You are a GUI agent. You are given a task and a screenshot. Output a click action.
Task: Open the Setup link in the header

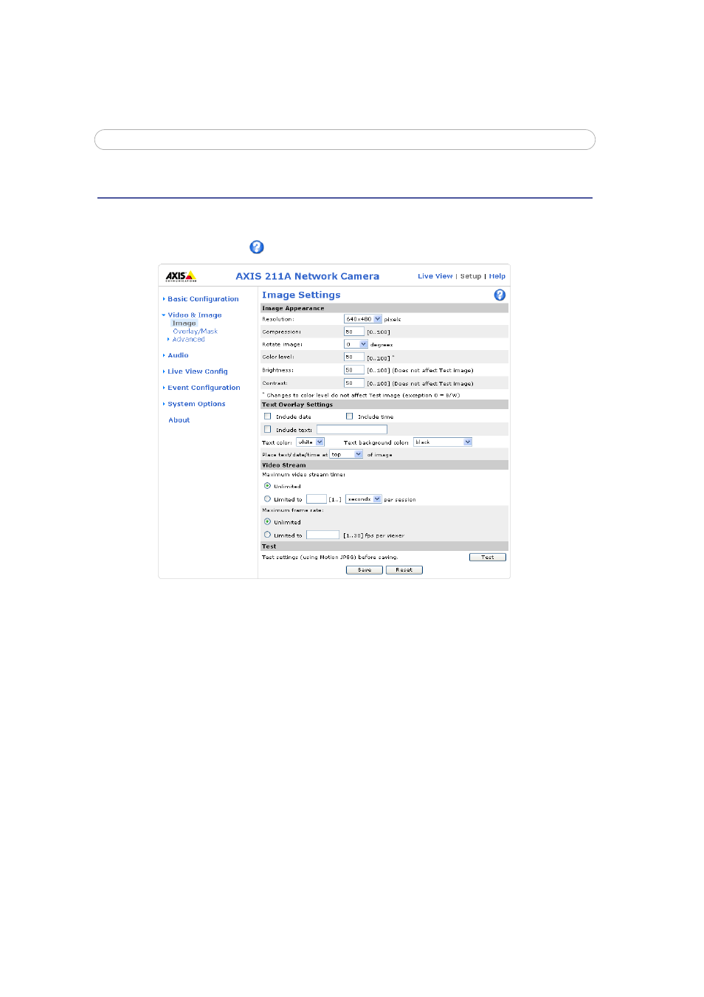[471, 276]
